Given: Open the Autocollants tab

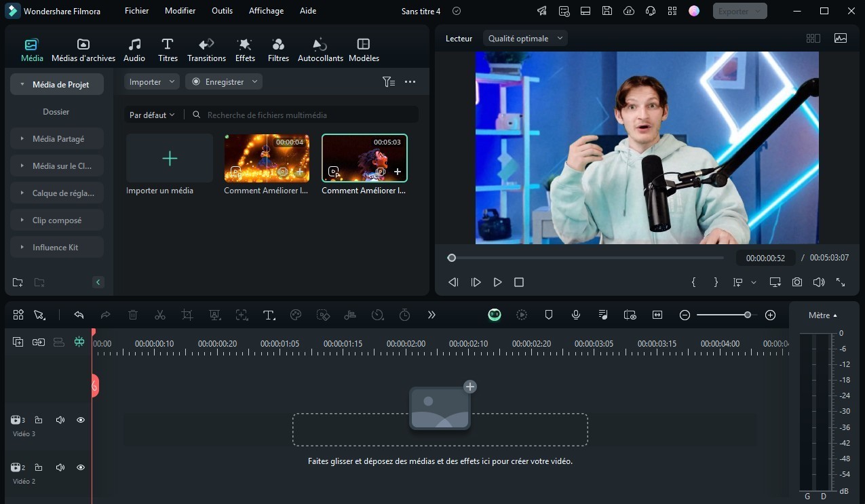Looking at the screenshot, I should click(x=320, y=50).
